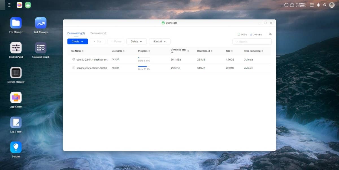339x170 pixels.
Task: Click the ubuntu-22.04.4 download progress bar
Action: [x=144, y=58]
